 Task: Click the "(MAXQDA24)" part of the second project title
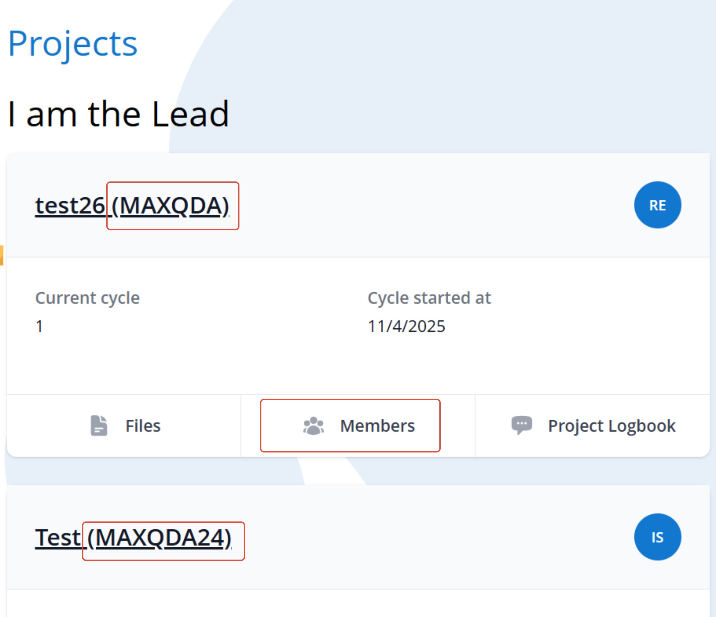point(160,538)
